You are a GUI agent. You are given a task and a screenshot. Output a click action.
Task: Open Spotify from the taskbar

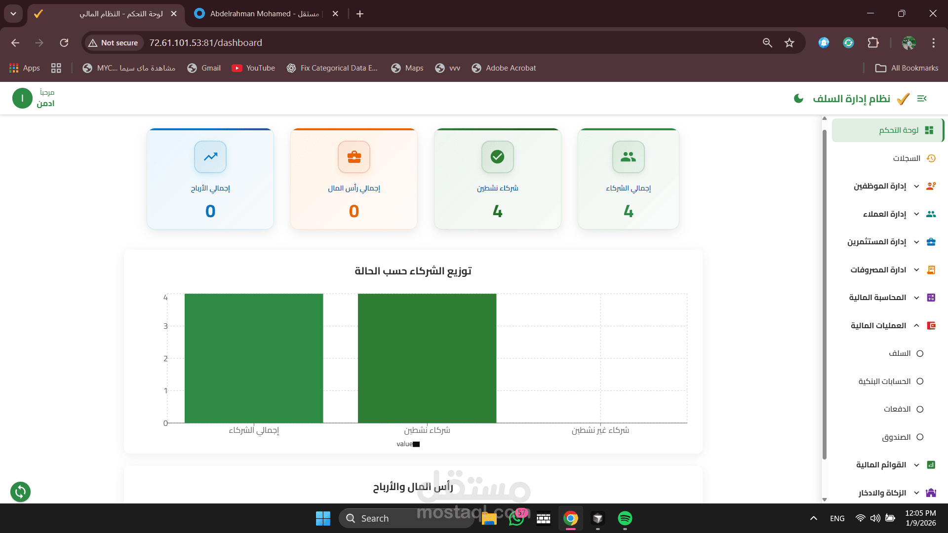(625, 518)
